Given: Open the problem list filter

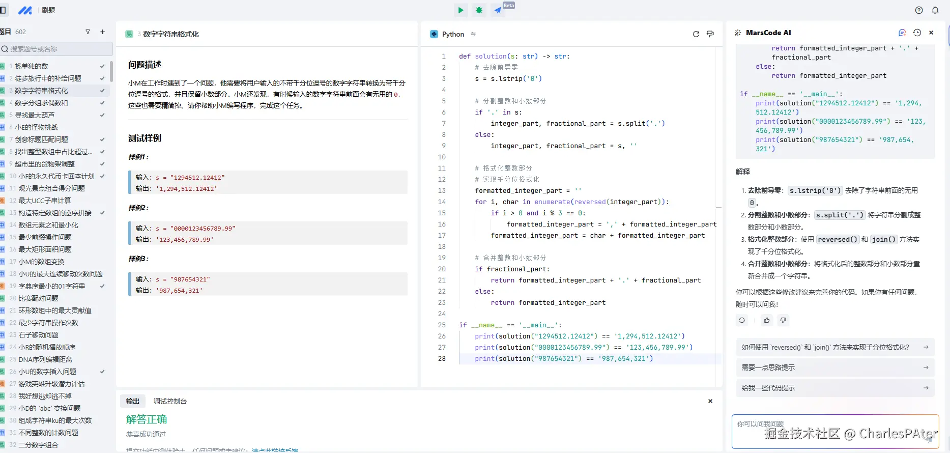Looking at the screenshot, I should (x=88, y=32).
